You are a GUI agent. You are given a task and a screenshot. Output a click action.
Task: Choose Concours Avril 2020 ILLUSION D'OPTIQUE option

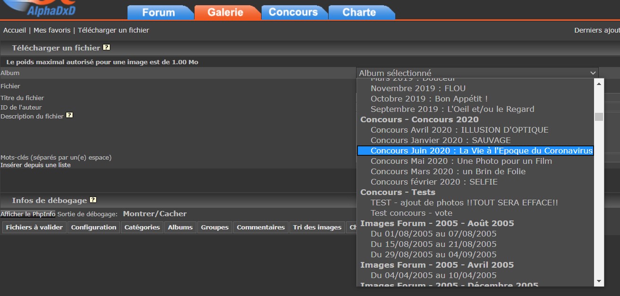459,130
